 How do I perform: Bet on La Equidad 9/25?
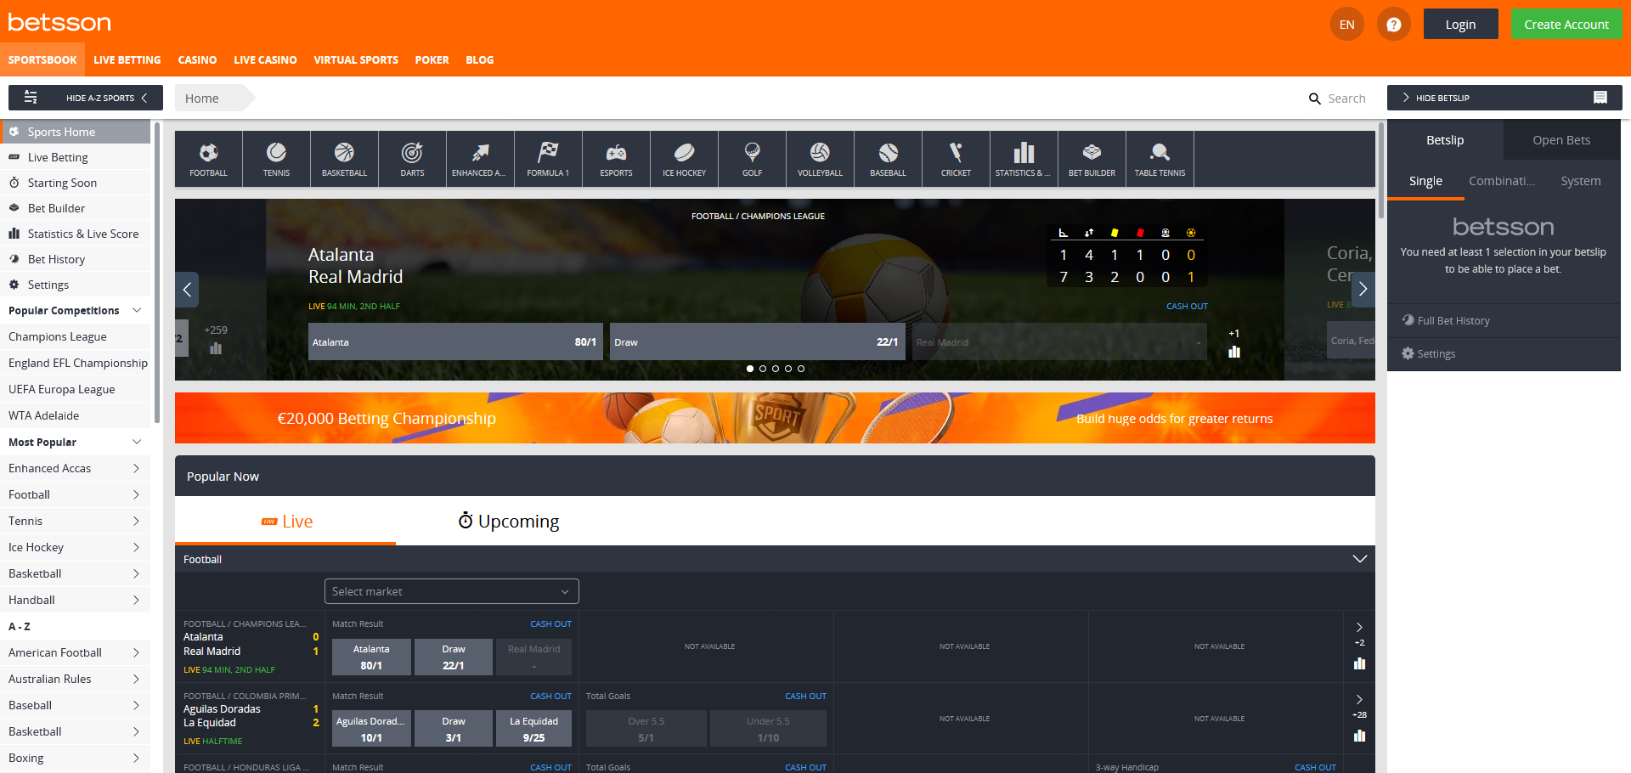pos(533,729)
